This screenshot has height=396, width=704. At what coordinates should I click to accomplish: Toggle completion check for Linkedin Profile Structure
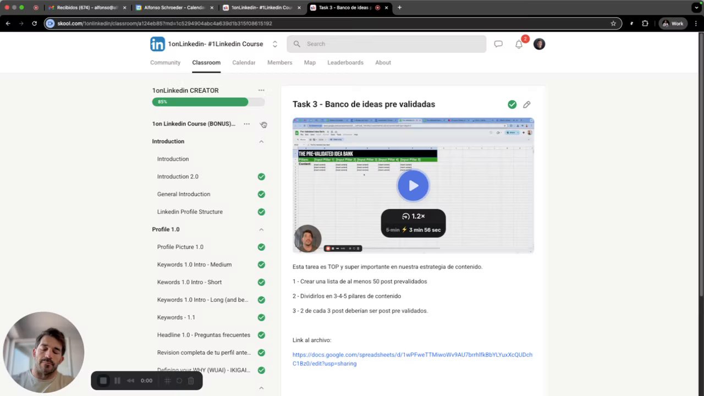261,212
